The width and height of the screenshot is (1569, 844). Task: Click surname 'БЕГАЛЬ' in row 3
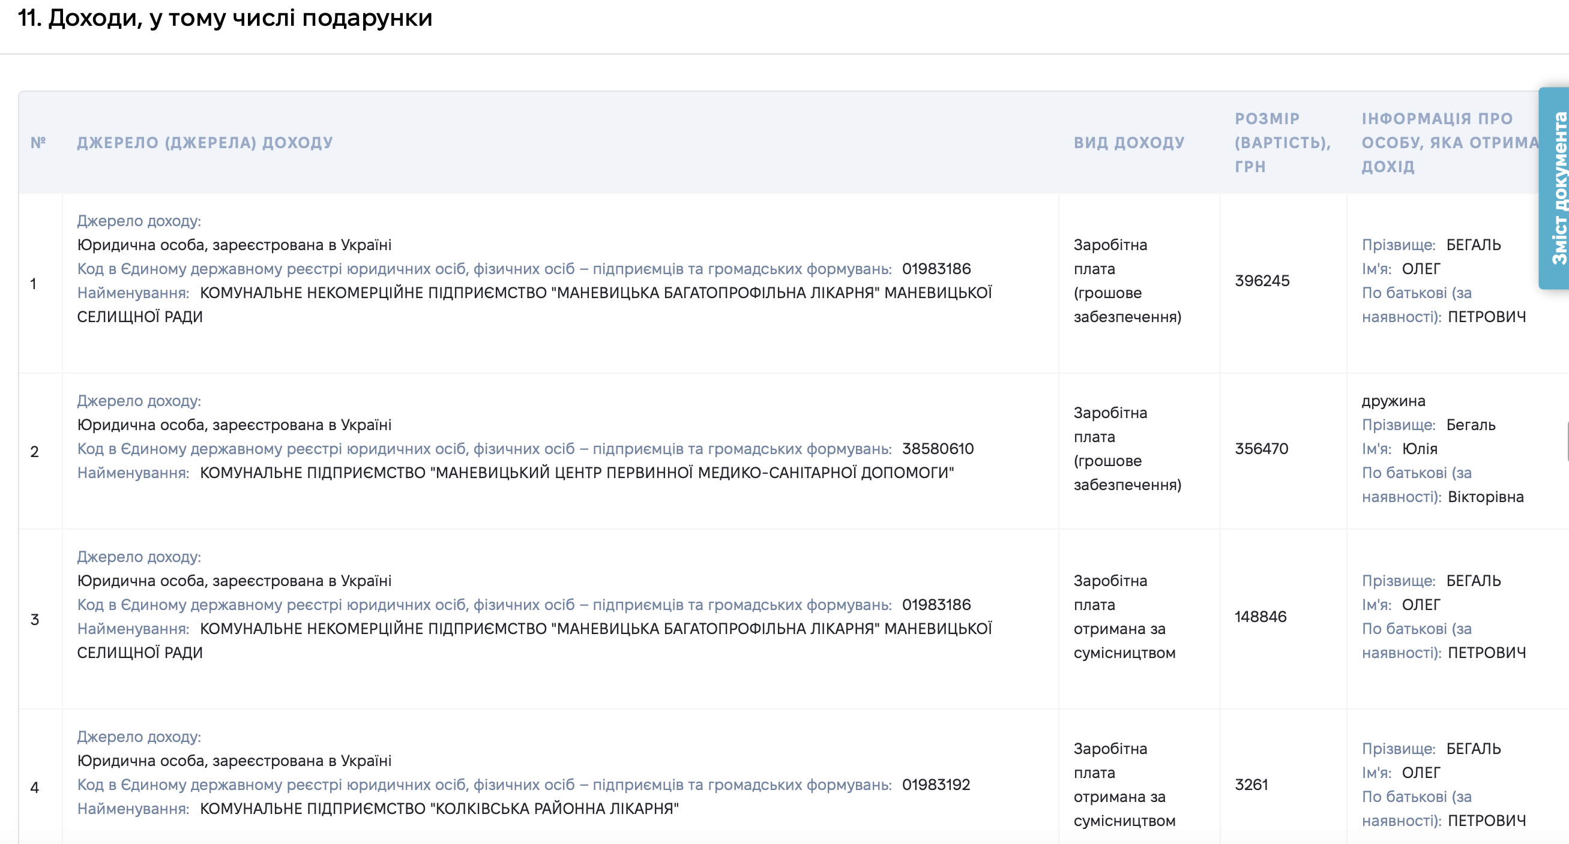1474,581
